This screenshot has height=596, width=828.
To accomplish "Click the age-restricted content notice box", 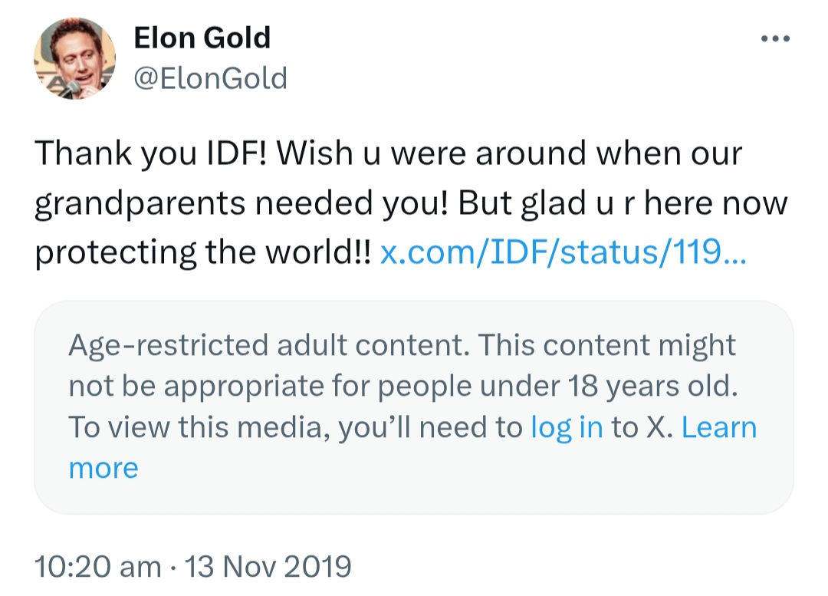I will tap(414, 407).
